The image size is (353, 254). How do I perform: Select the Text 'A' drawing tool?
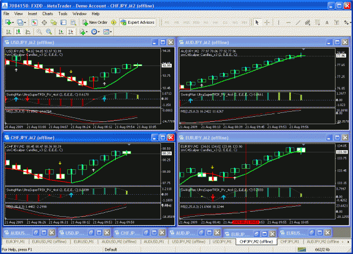click(x=327, y=23)
